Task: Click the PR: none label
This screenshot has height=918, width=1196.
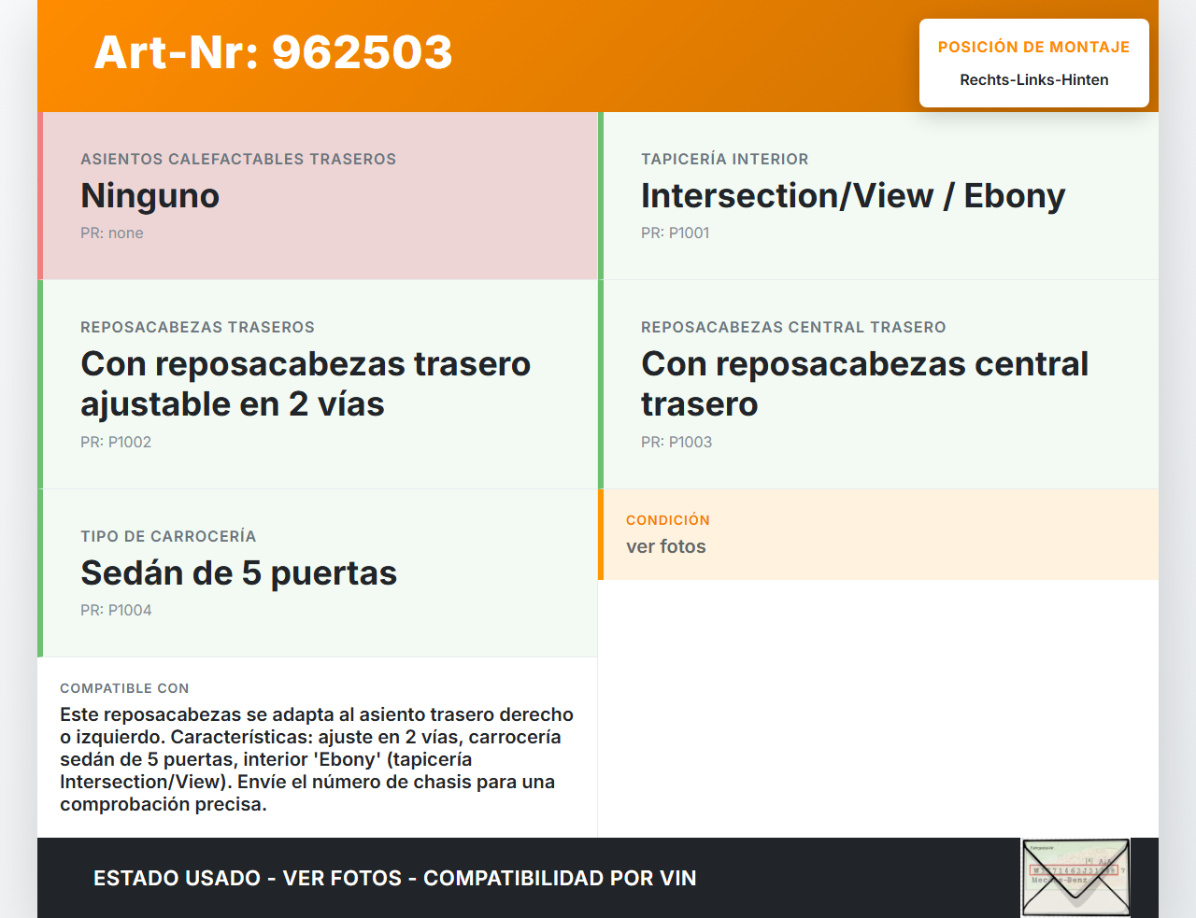Action: [112, 233]
